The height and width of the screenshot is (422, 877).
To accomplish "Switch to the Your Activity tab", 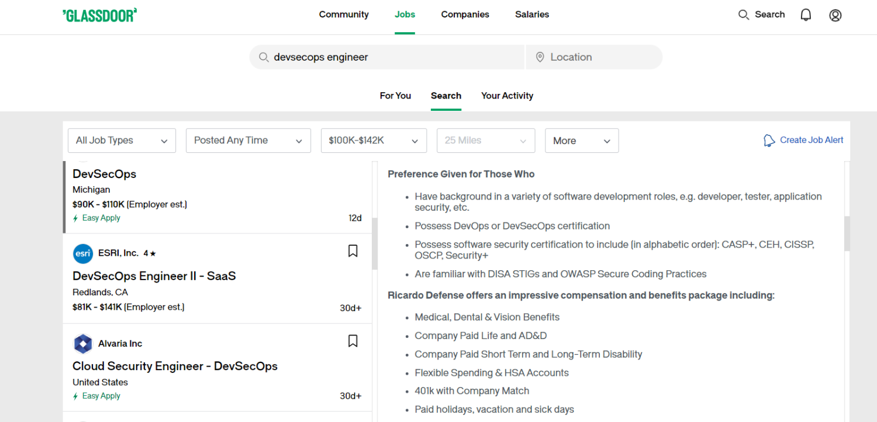I will click(x=507, y=96).
